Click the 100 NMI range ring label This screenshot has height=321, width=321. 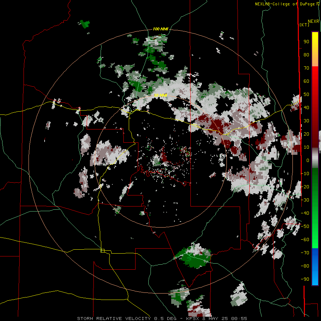point(160,29)
